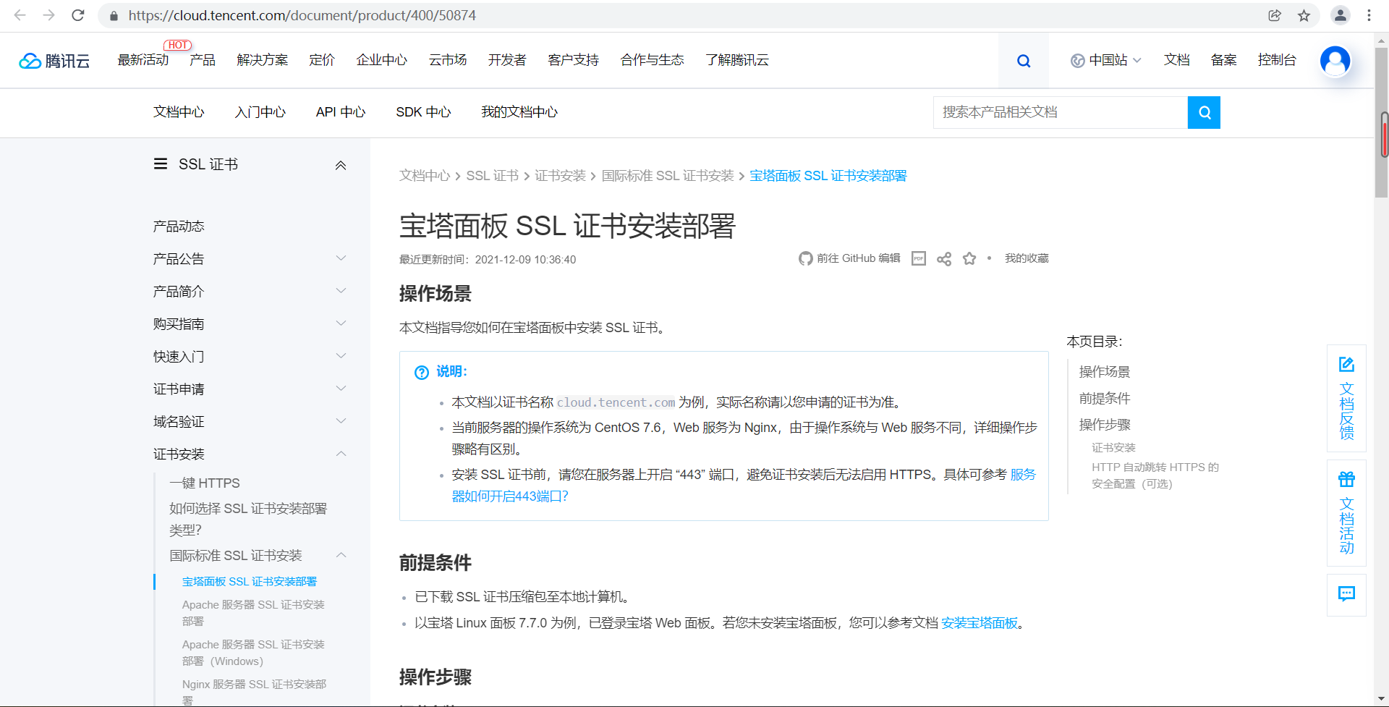The height and width of the screenshot is (707, 1389).
Task: Click 前往 GitHub 编辑 link
Action: 859,258
